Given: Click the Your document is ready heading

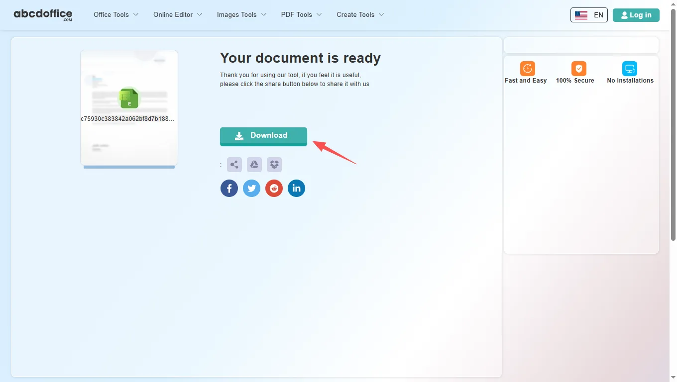Looking at the screenshot, I should [x=300, y=58].
